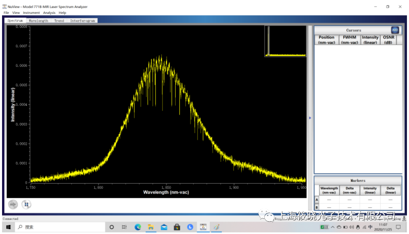Launch Microsoft Store from taskbar
Screen dimensions: 409x234
[177, 227]
